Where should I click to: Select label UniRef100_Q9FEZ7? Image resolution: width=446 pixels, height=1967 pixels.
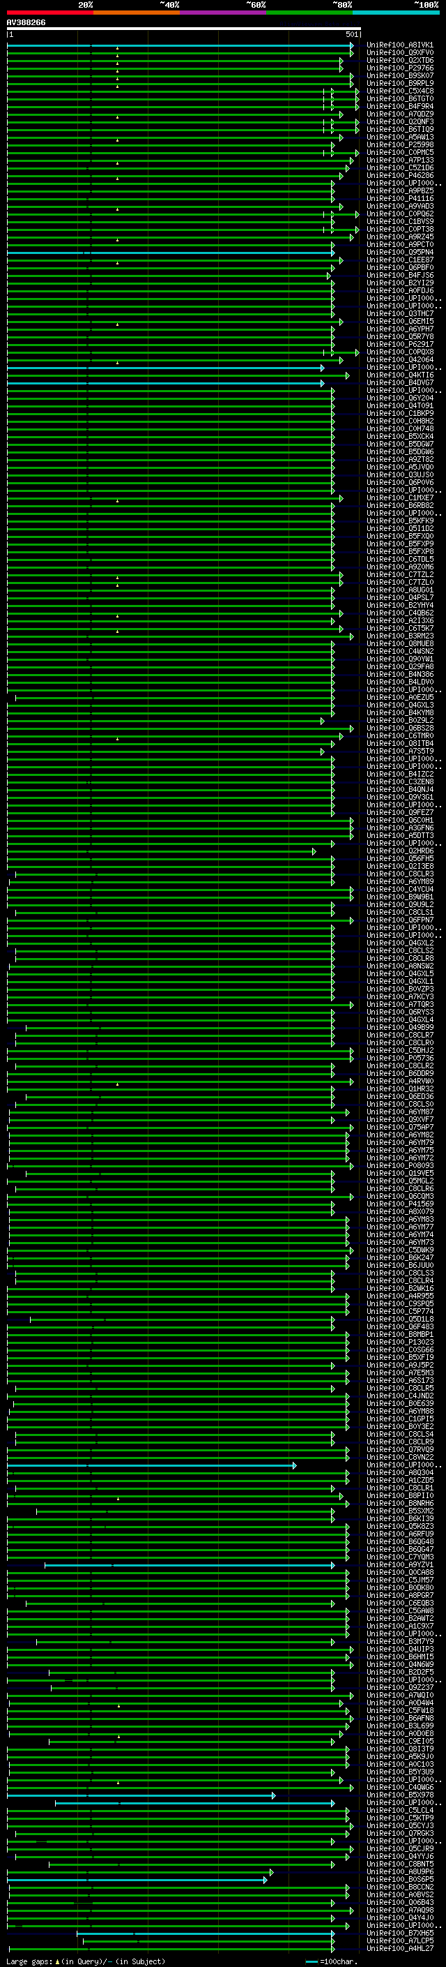click(399, 812)
